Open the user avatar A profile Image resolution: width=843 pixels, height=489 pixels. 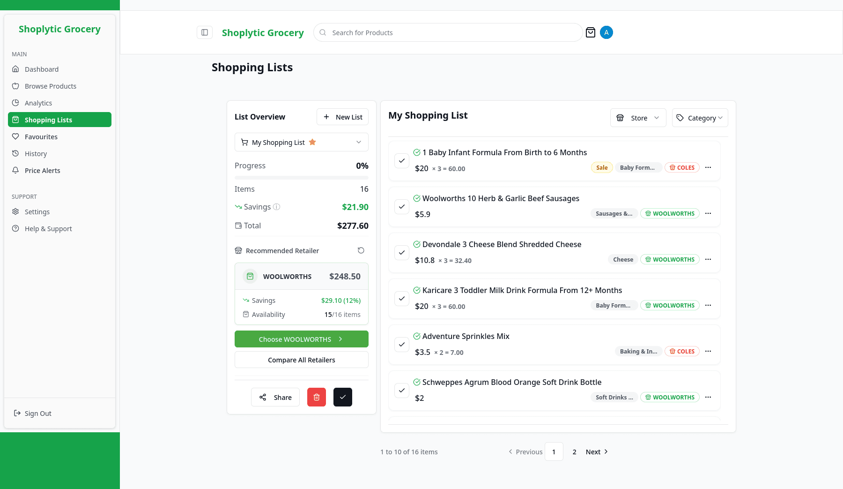point(606,32)
